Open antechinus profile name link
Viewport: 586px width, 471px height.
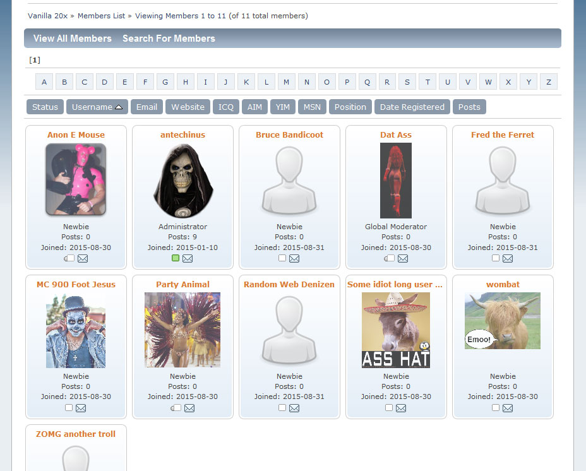click(x=182, y=135)
